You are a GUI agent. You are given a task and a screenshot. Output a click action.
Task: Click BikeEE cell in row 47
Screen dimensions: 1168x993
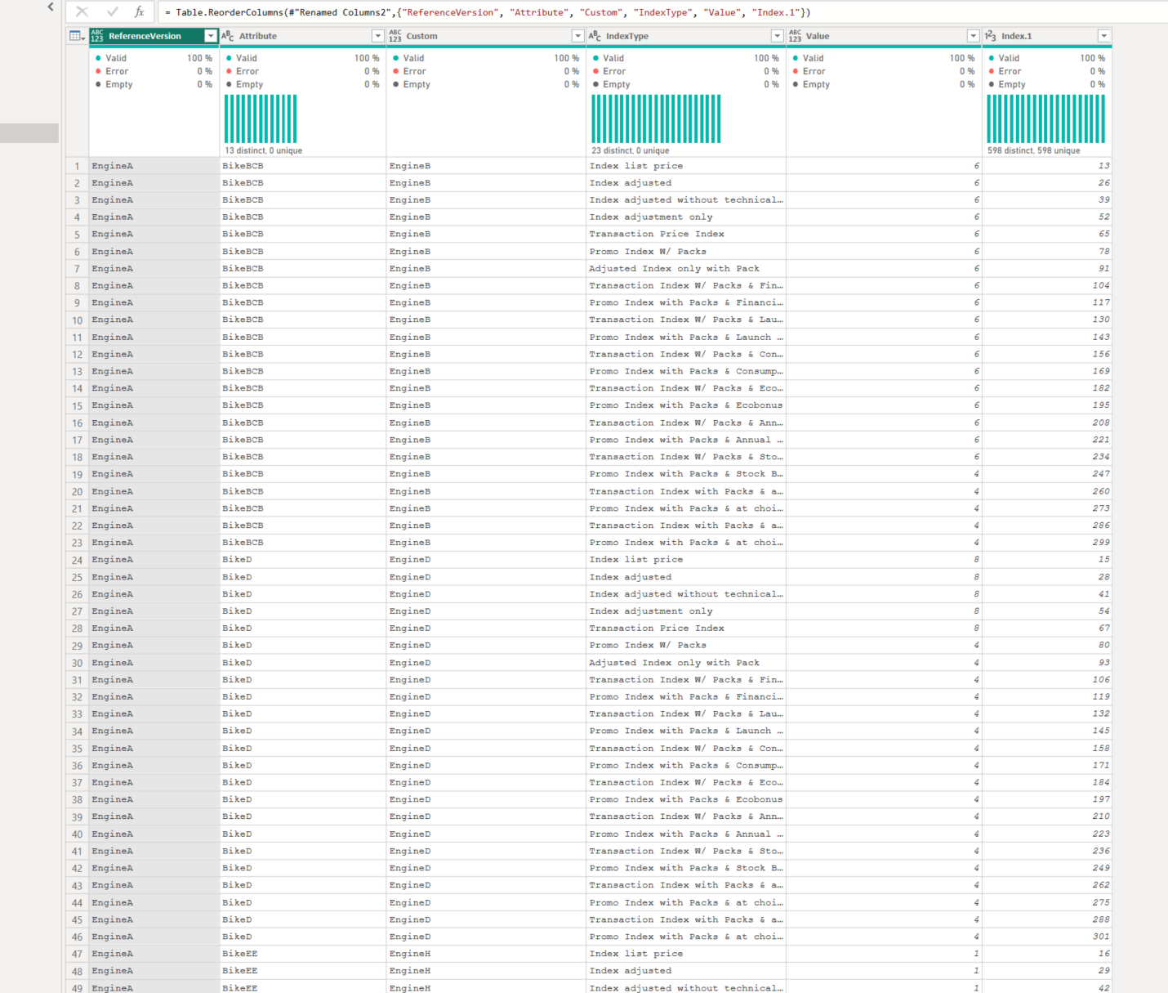tap(302, 954)
